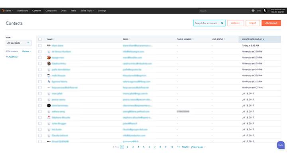This screenshot has height=159, width=287.
Task: Open the notifications broadcast icon
Action: (259, 11)
